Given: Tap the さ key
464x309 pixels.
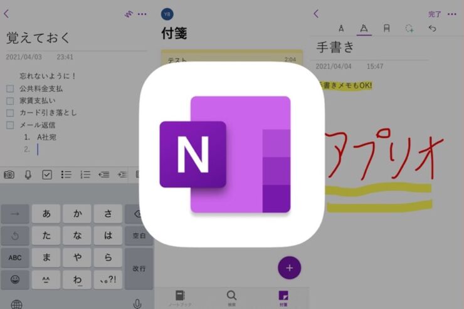Looking at the screenshot, I should click(108, 214).
